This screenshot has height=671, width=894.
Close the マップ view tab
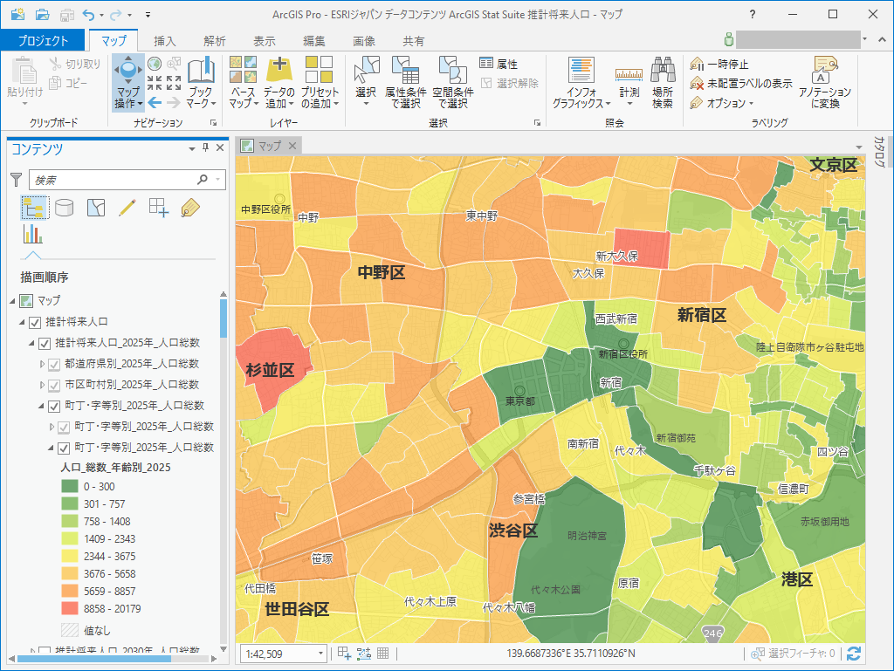292,146
